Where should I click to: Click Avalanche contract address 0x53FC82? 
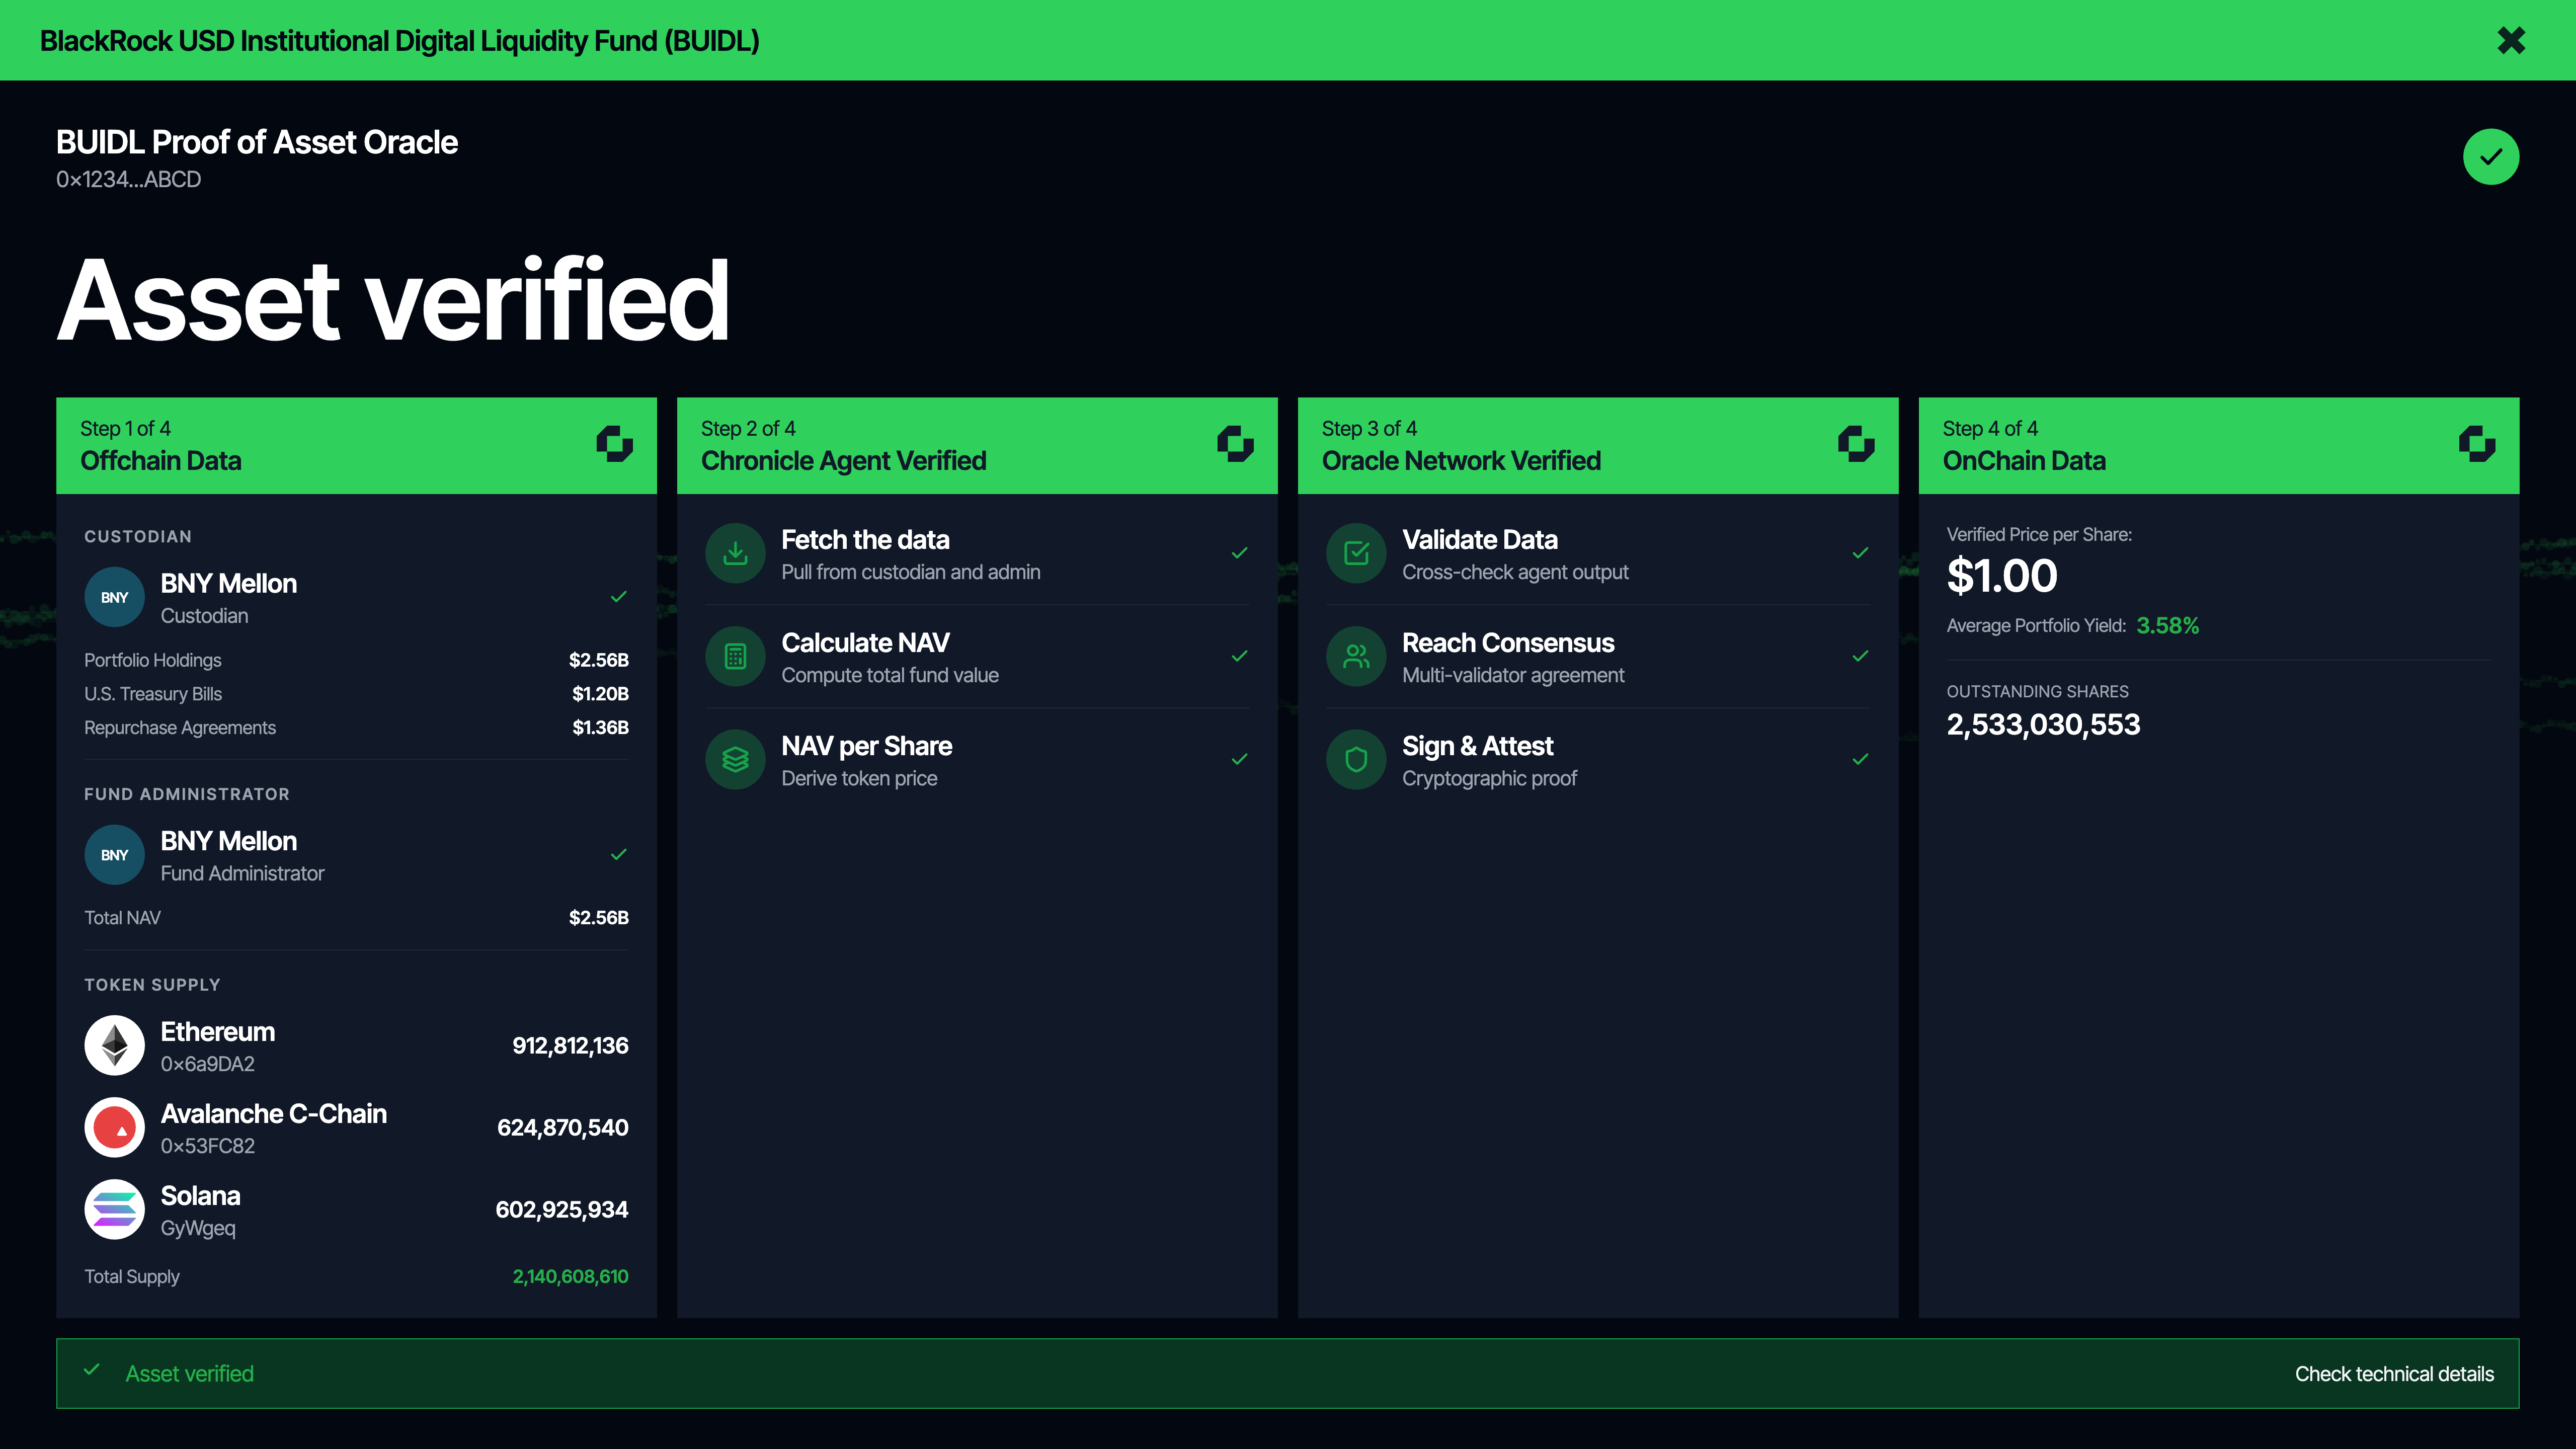click(x=207, y=1146)
